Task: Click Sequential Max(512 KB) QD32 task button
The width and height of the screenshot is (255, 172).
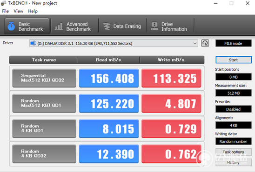Action: [x=44, y=78]
